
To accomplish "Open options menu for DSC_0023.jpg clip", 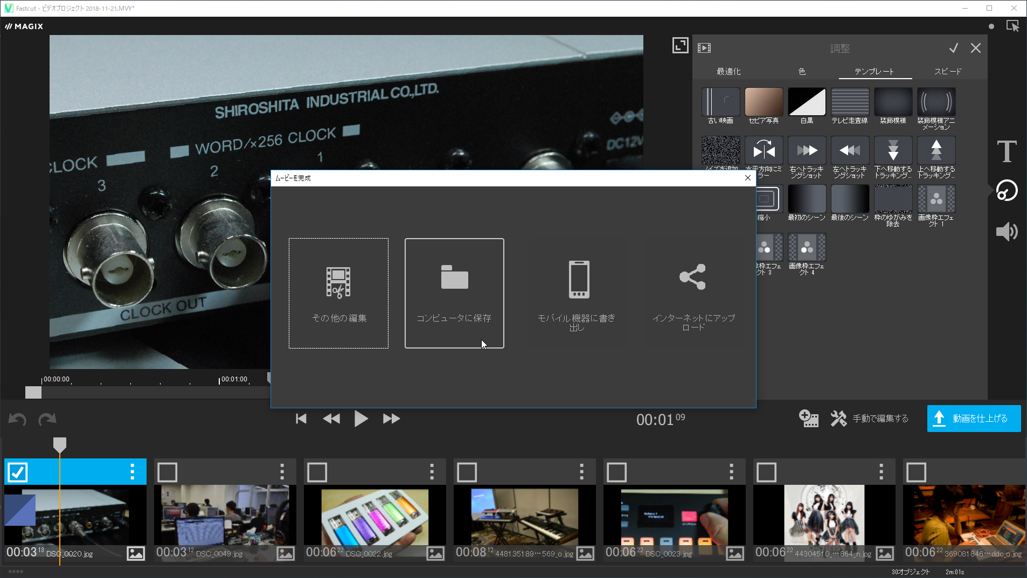I will pos(731,472).
